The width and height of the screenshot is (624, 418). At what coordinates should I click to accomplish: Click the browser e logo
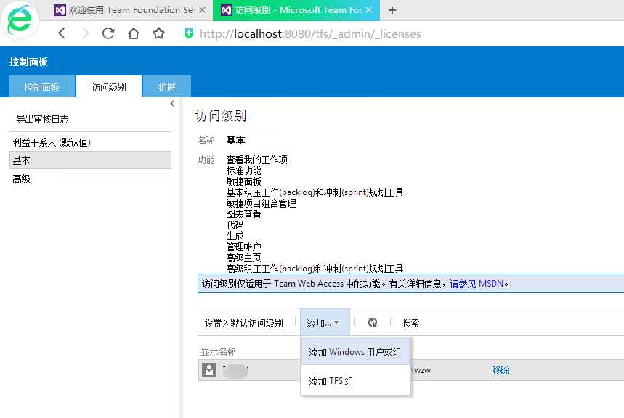tap(19, 20)
